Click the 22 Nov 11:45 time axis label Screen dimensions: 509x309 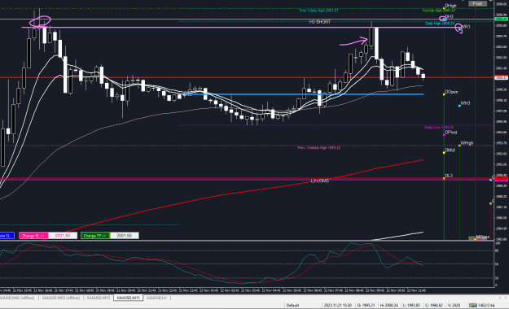pyautogui.click(x=416, y=290)
